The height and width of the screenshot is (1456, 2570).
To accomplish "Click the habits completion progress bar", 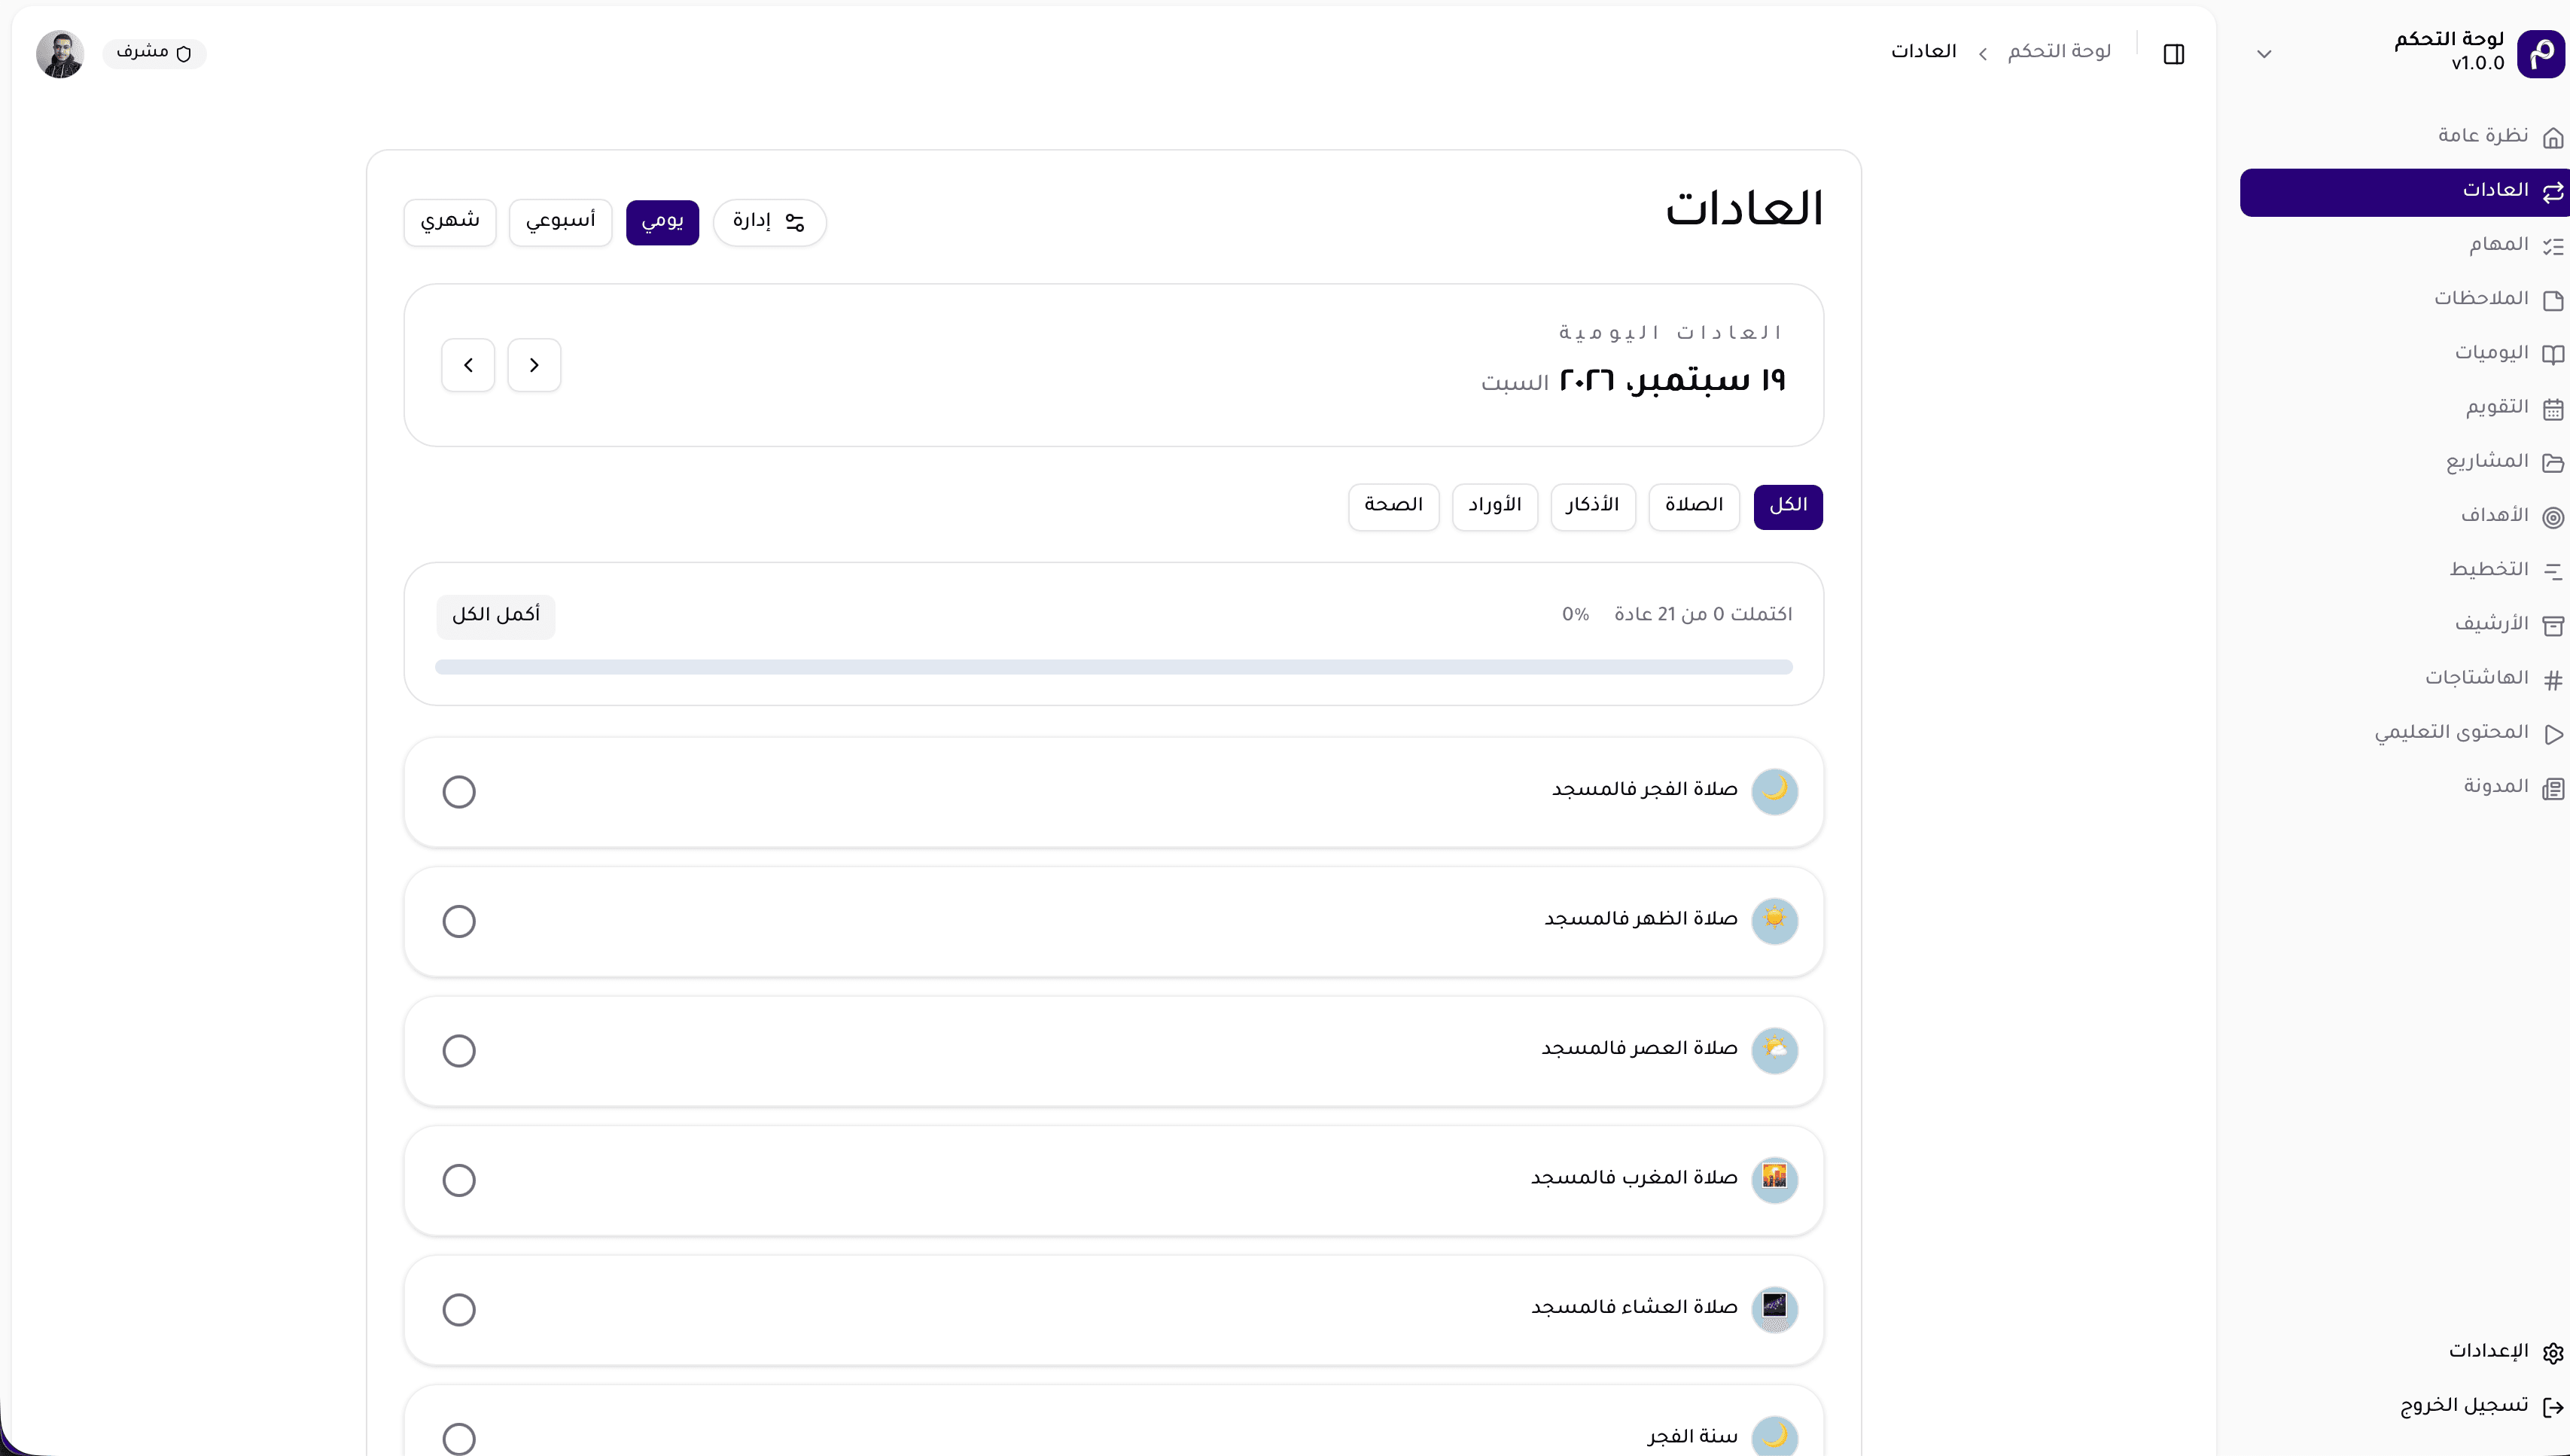I will [x=1113, y=667].
